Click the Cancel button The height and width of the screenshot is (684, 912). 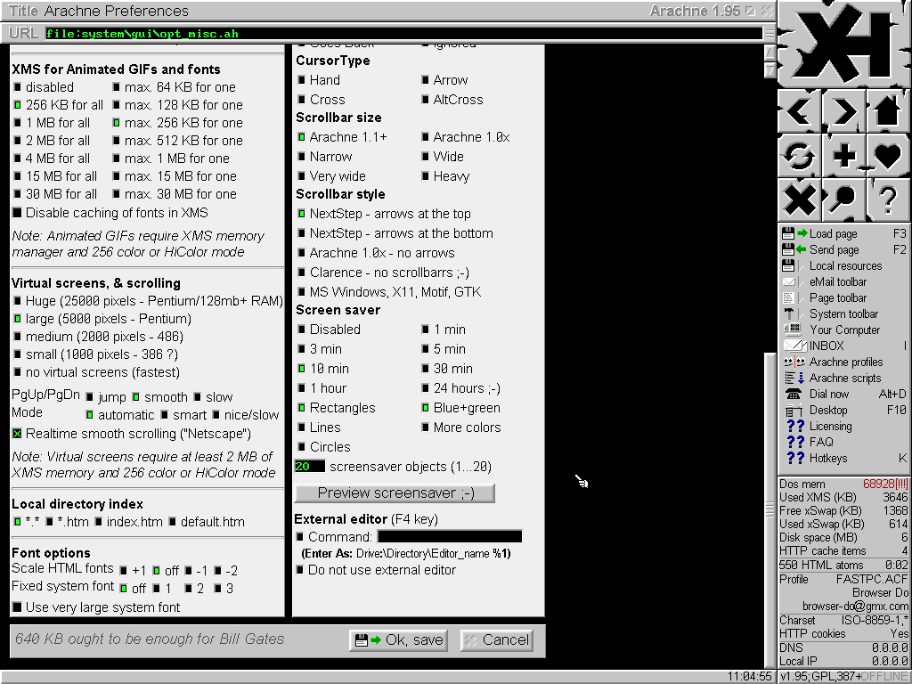[497, 640]
